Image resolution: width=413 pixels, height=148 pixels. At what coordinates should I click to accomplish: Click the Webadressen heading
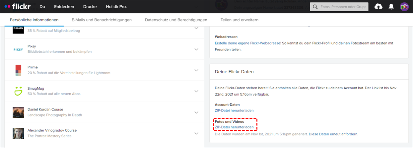pyautogui.click(x=226, y=37)
